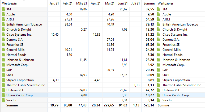Click the Unilever PLC icon in right column
This screenshot has height=112, width=205.
(158, 90)
